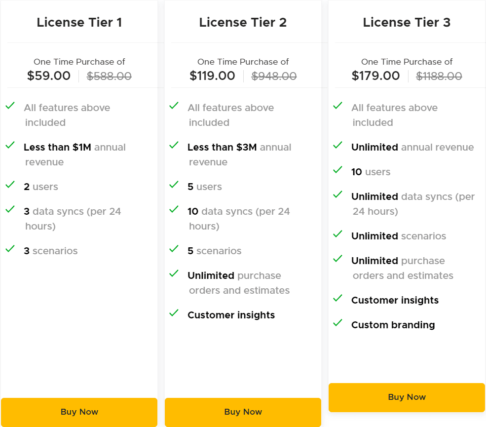Click the crossed-out $948.00 price
Image resolution: width=486 pixels, height=427 pixels.
tap(274, 77)
